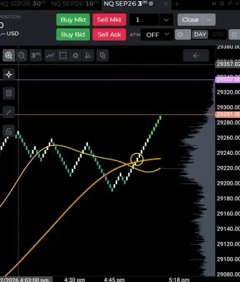The width and height of the screenshot is (240, 282).
Task: Switch order duration to DAY
Action: coord(200,34)
